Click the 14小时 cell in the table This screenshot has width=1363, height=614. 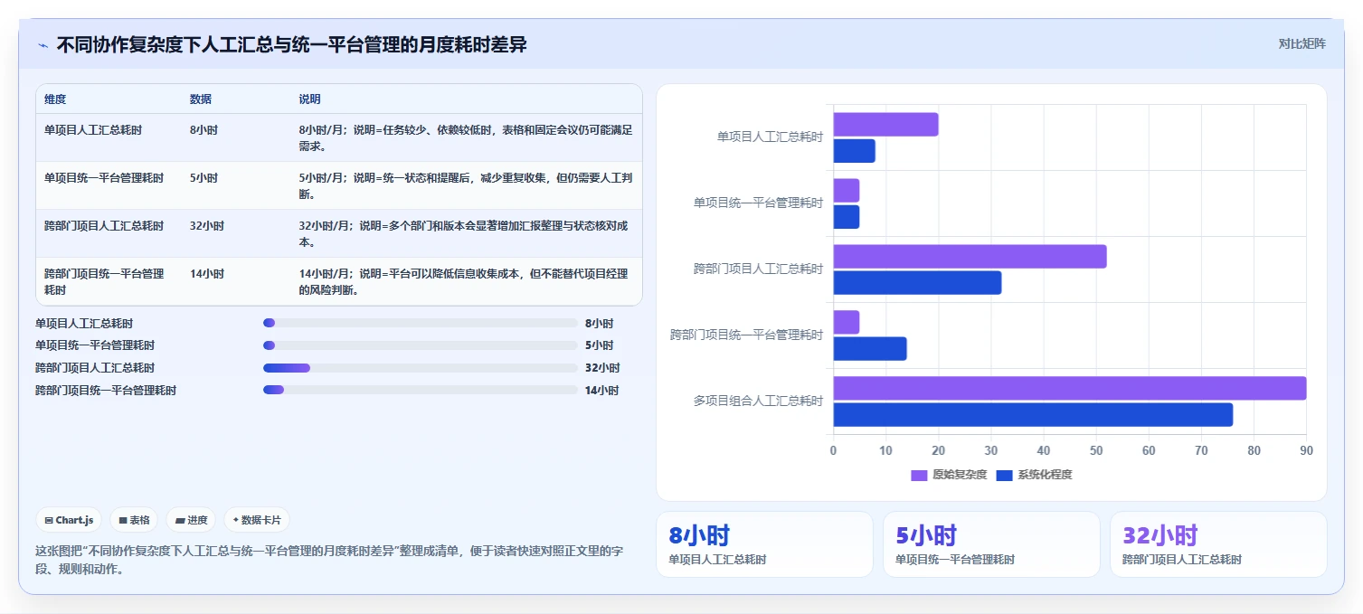pos(207,274)
